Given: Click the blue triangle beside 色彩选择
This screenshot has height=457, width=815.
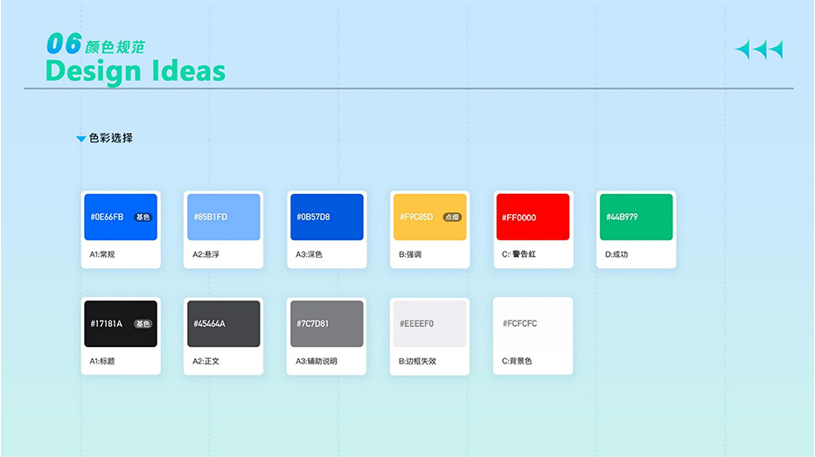Looking at the screenshot, I should 80,139.
